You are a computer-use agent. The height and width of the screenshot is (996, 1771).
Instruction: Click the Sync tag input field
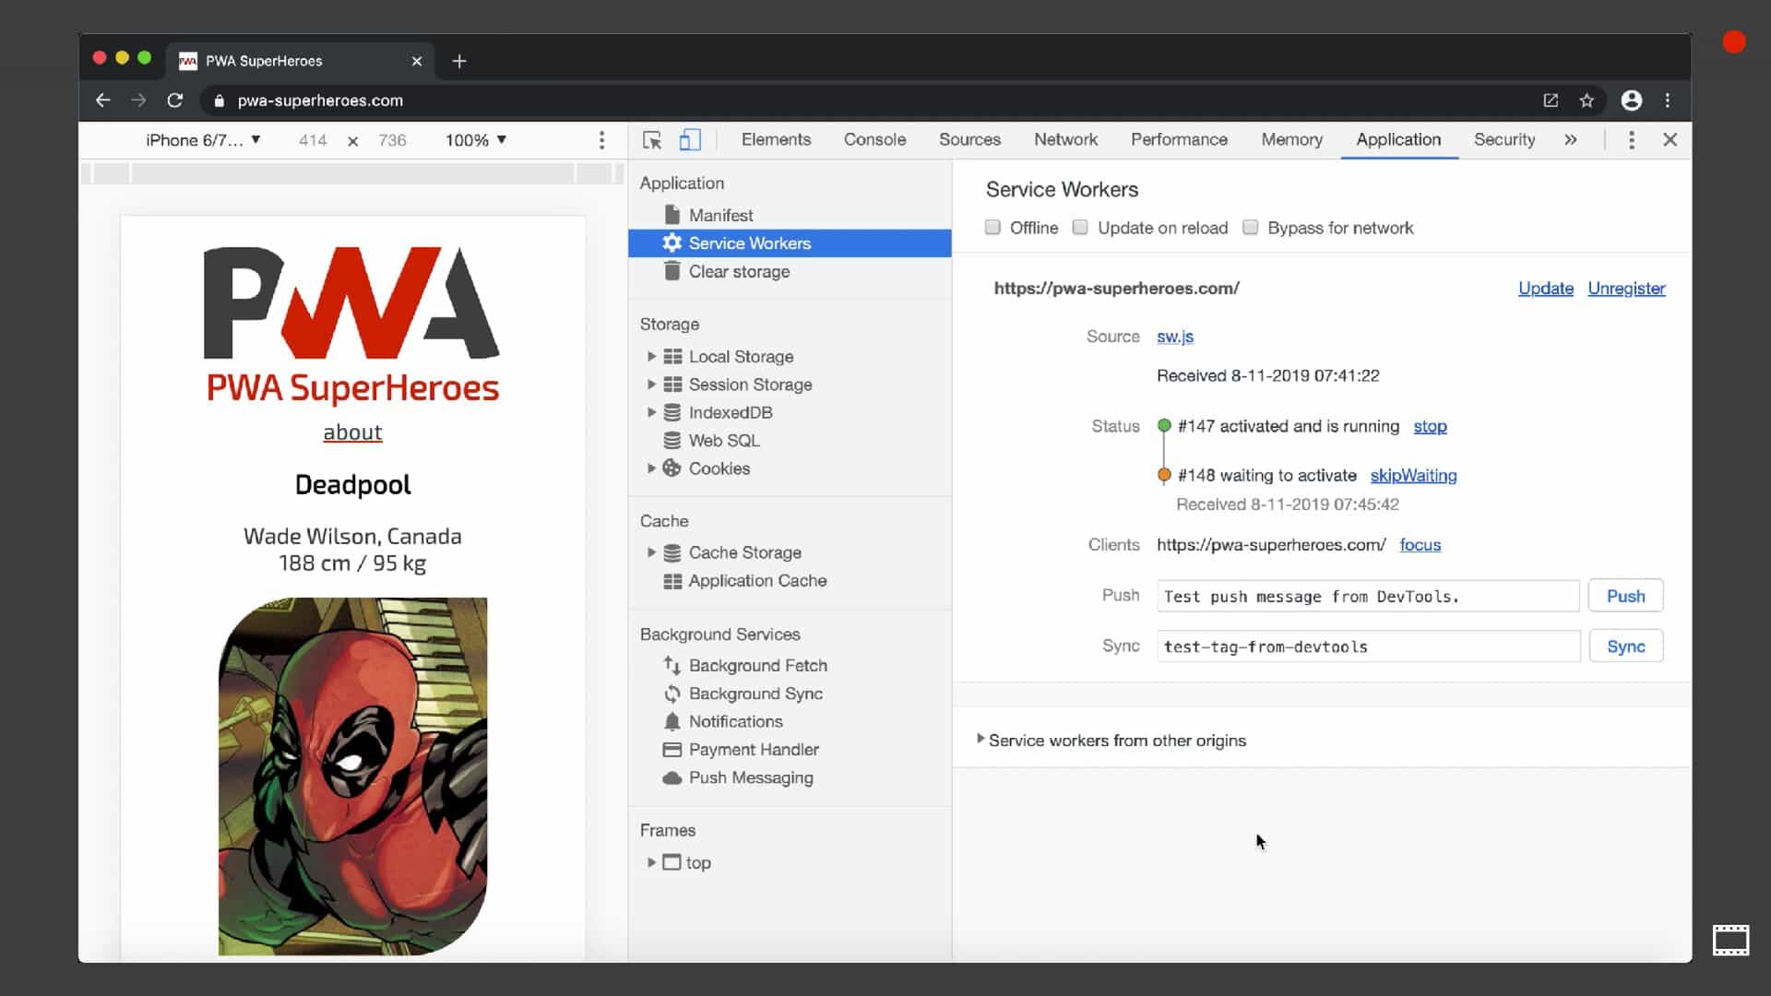click(x=1368, y=646)
